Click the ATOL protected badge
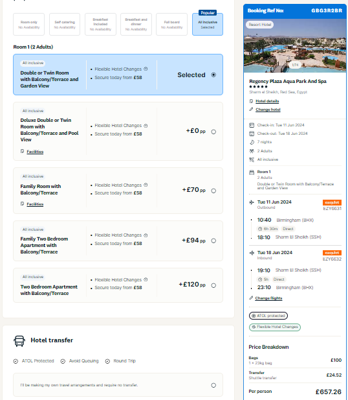Image resolution: width=348 pixels, height=400 pixels. click(268, 316)
